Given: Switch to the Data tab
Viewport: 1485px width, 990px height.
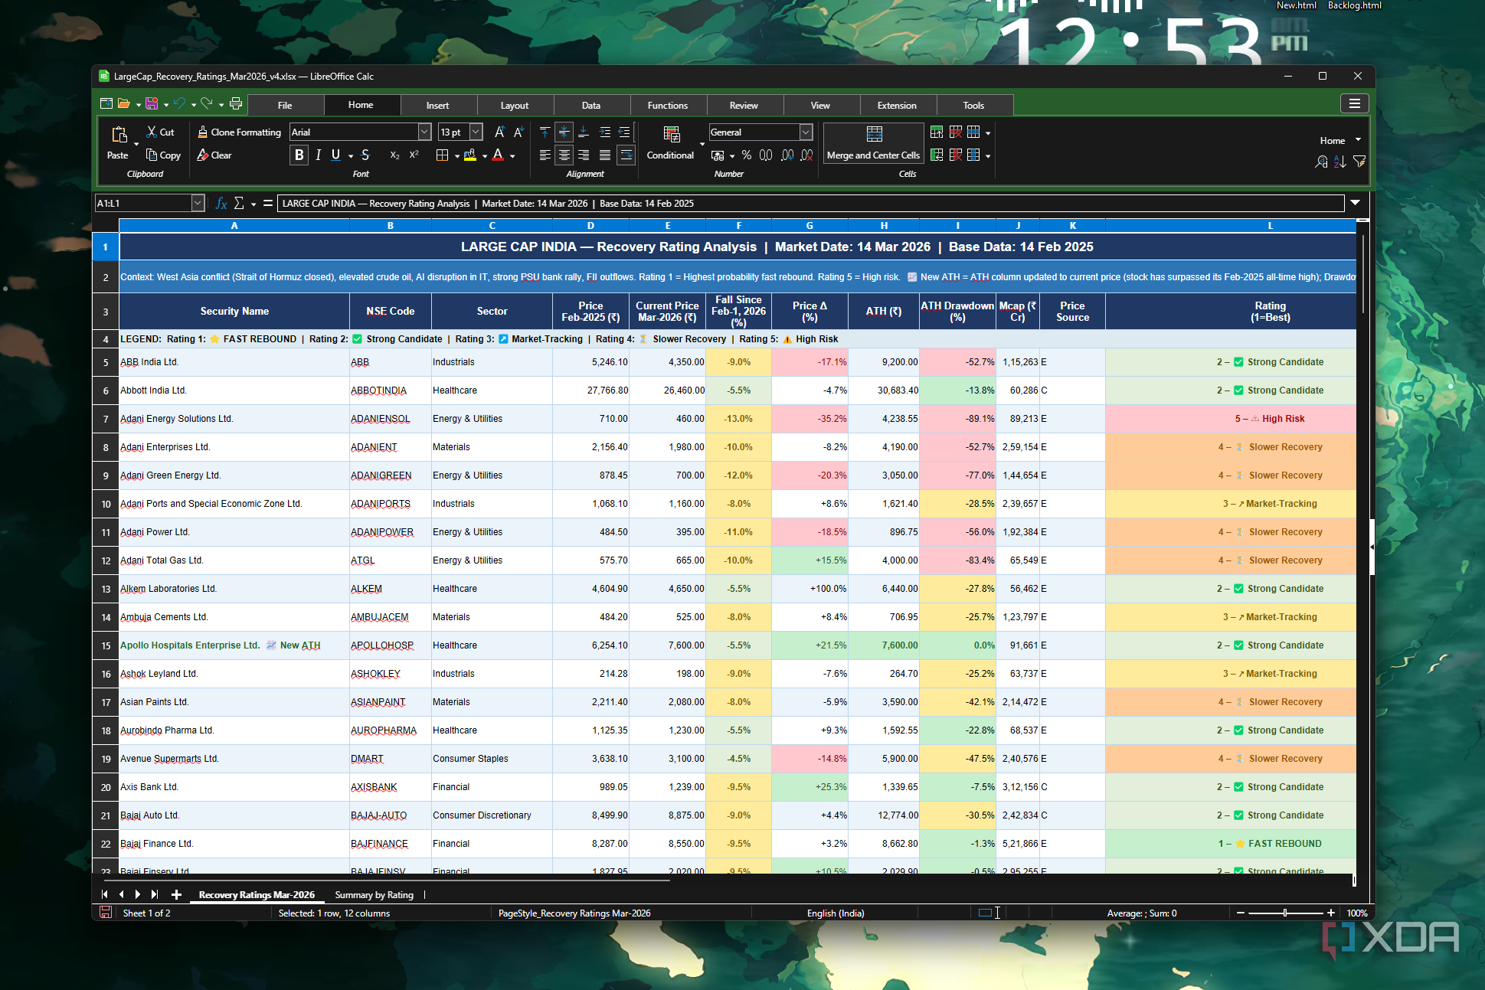Looking at the screenshot, I should pos(590,106).
